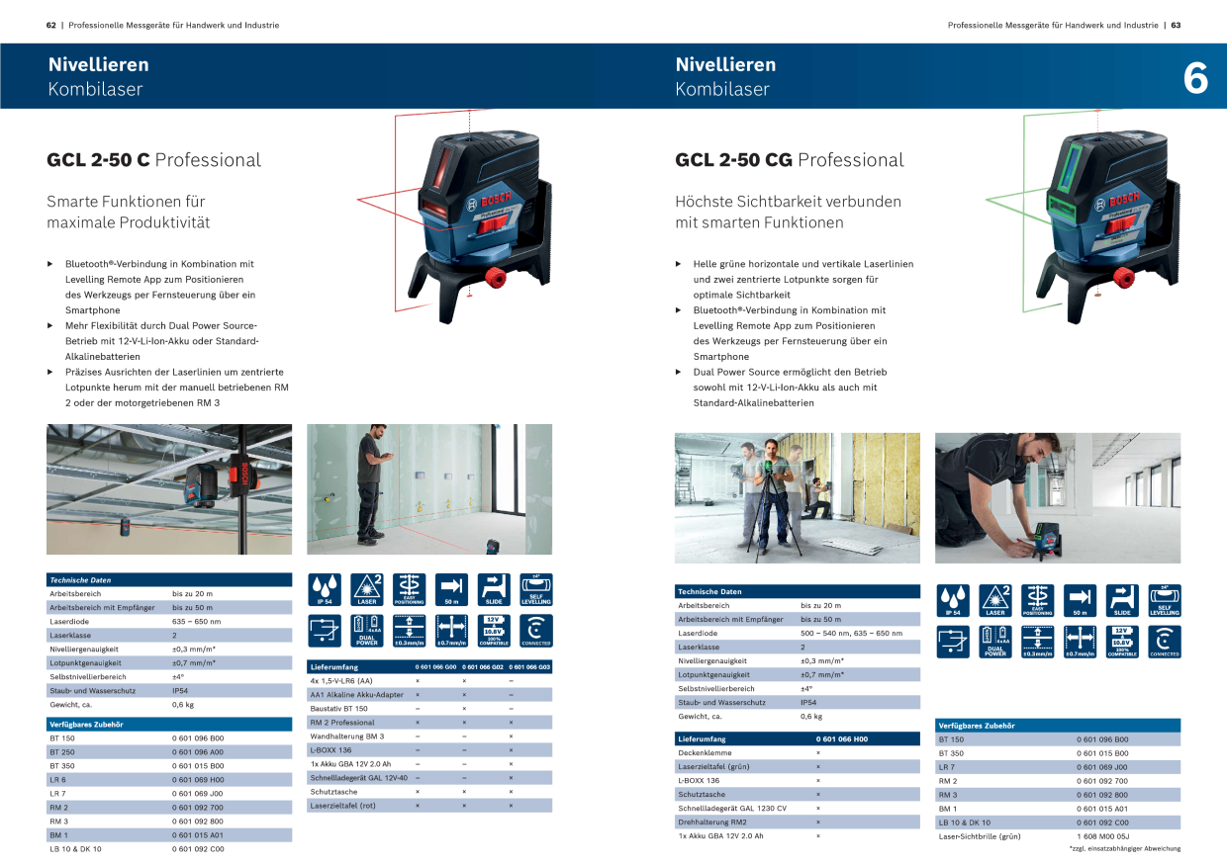Click the '4x 1,5-V-LR6 (AA)' row
The image size is (1227, 866).
(x=429, y=681)
